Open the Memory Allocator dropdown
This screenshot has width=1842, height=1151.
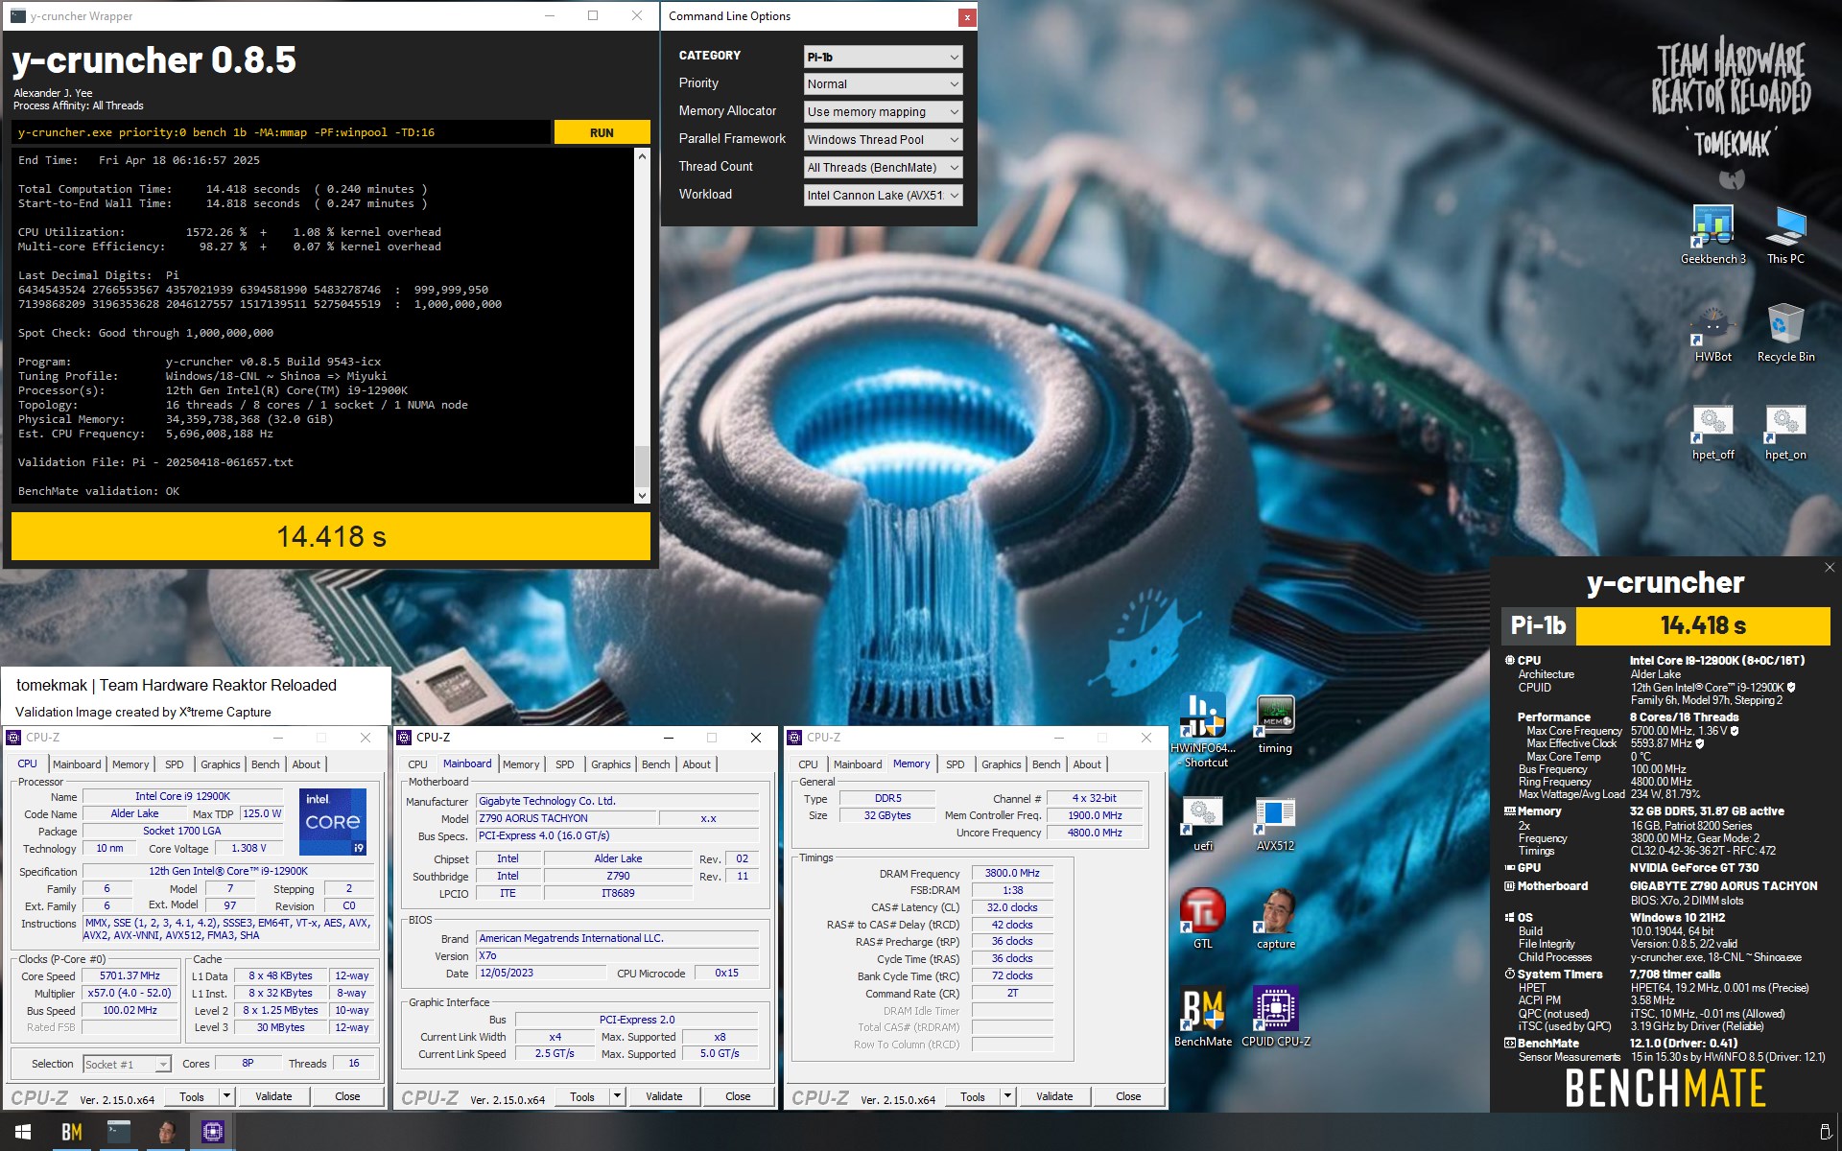[x=883, y=112]
